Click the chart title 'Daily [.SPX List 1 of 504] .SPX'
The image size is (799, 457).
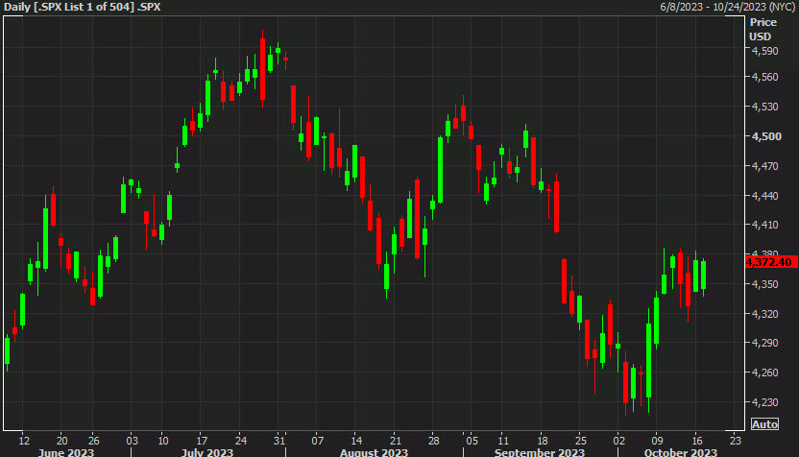pyautogui.click(x=82, y=7)
